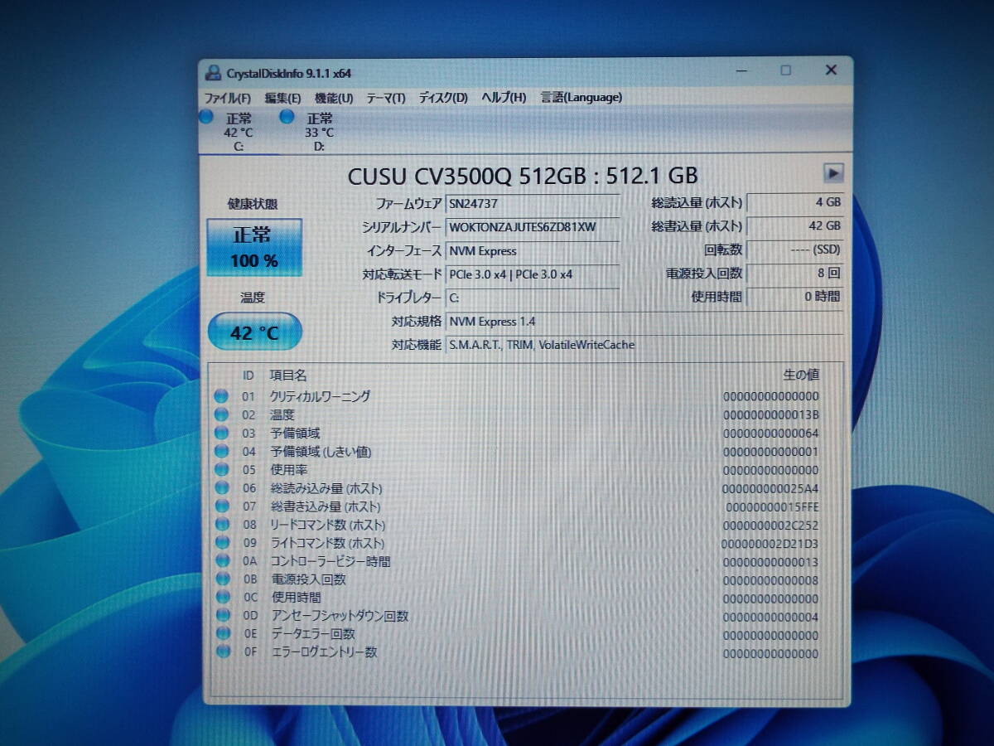The width and height of the screenshot is (994, 746).
Task: Click raw value 0000000000013B in 温度 row
Action: 771,414
